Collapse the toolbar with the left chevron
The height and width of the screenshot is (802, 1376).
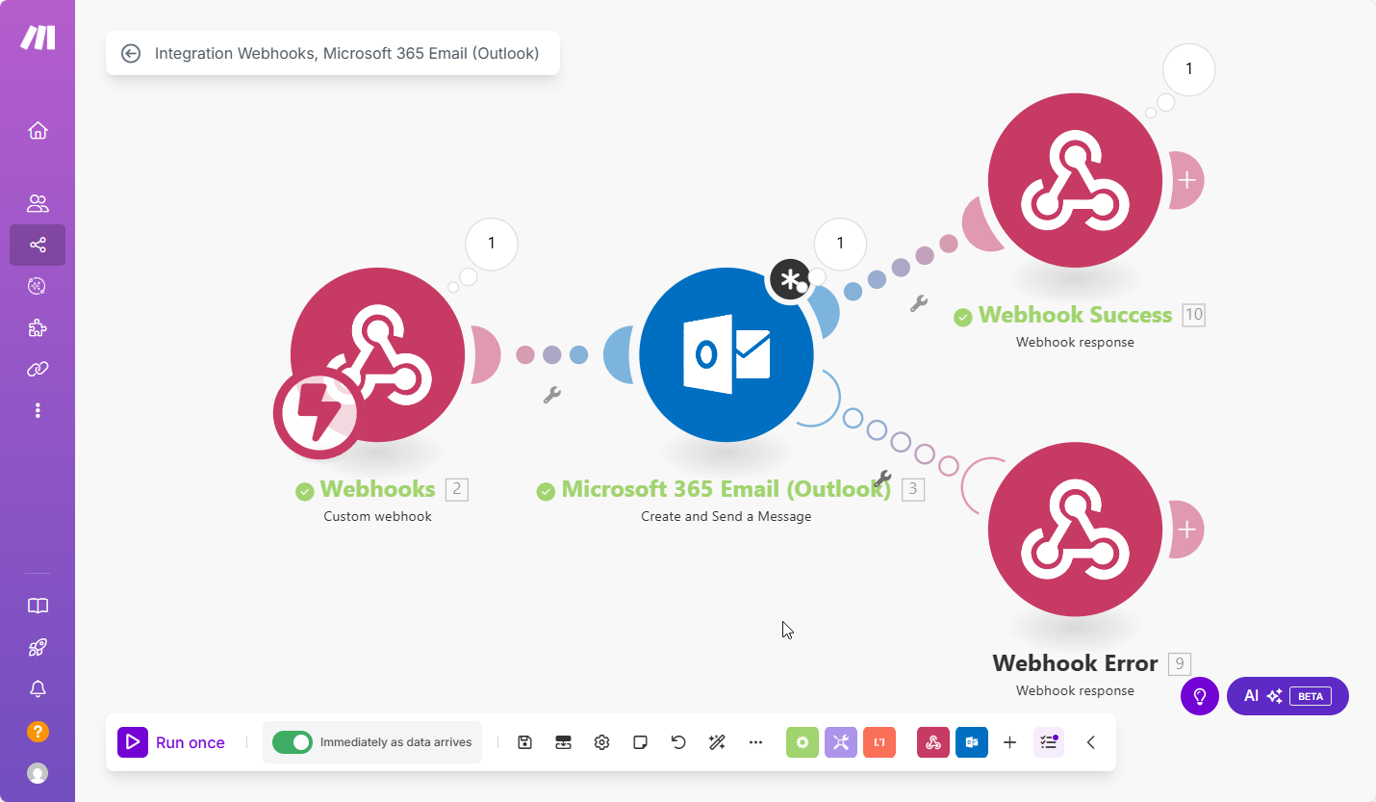coord(1091,742)
